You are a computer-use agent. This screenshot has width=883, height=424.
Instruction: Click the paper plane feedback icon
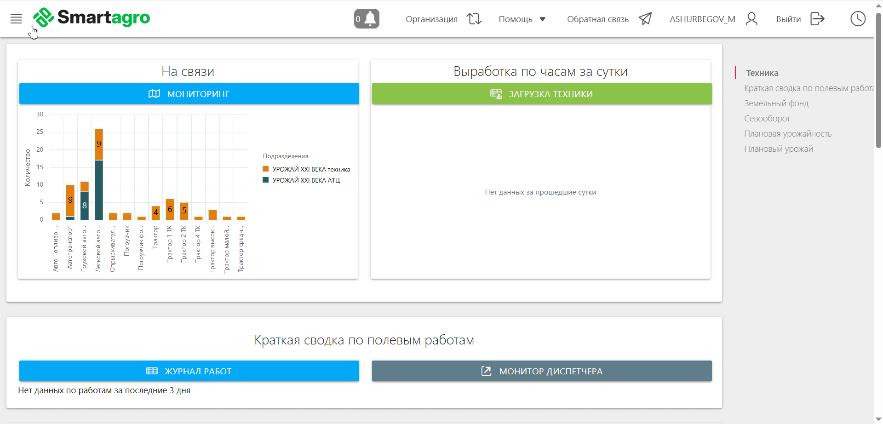(645, 19)
